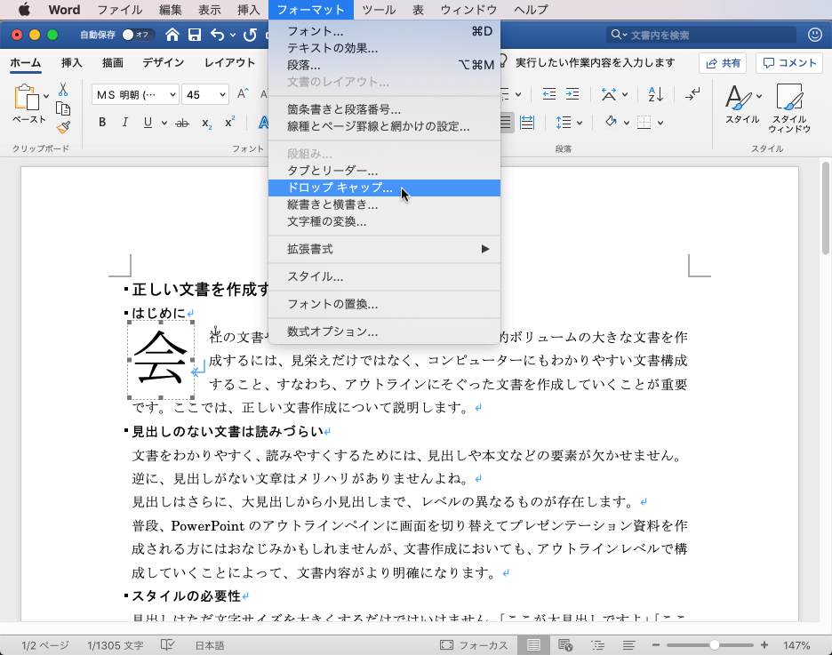This screenshot has height=655, width=832.
Task: Click the sort A-Z icon
Action: pyautogui.click(x=656, y=94)
